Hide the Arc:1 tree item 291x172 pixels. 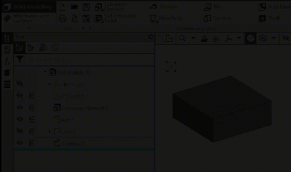(x=20, y=119)
